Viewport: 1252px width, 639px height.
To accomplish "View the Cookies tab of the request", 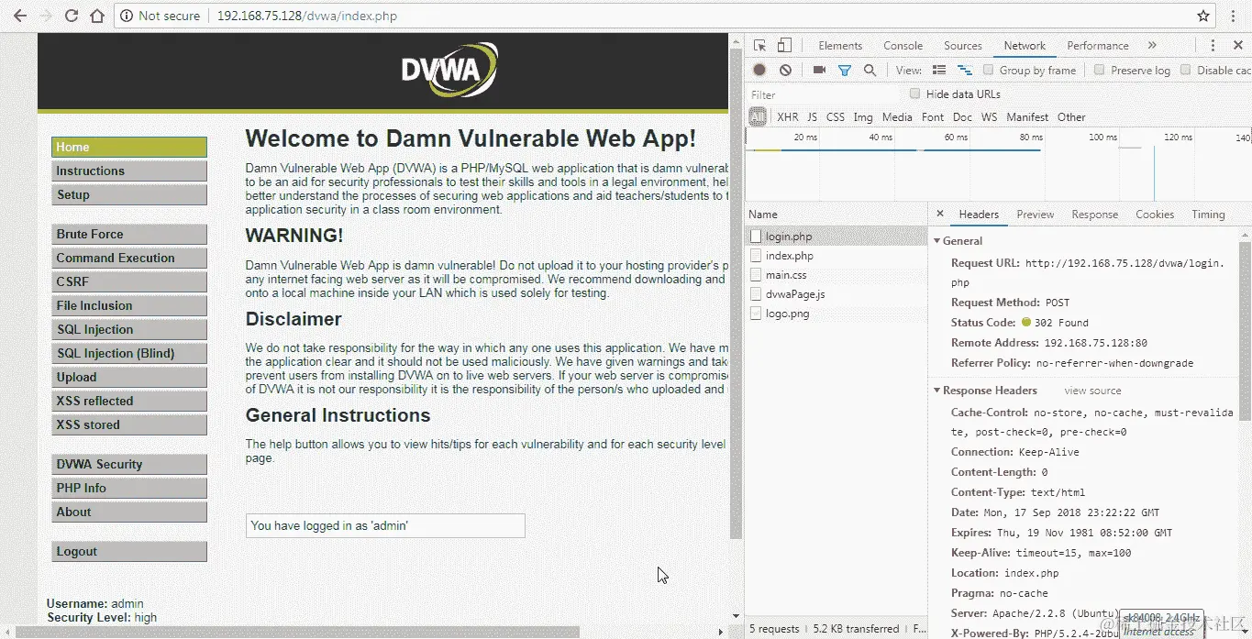I will pyautogui.click(x=1155, y=214).
